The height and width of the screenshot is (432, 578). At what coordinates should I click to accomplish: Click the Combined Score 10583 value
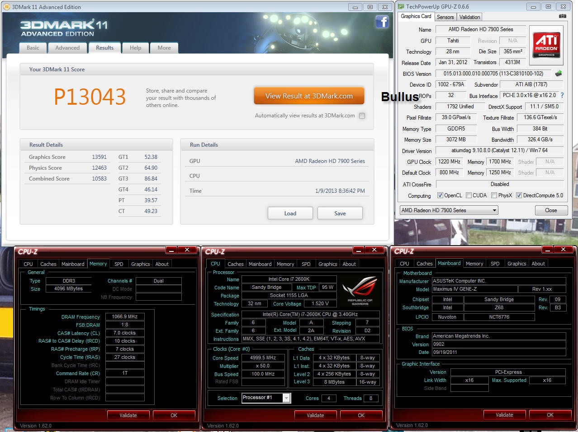click(99, 179)
